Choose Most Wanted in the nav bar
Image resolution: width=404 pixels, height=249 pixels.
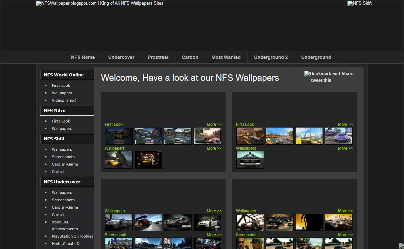click(226, 57)
